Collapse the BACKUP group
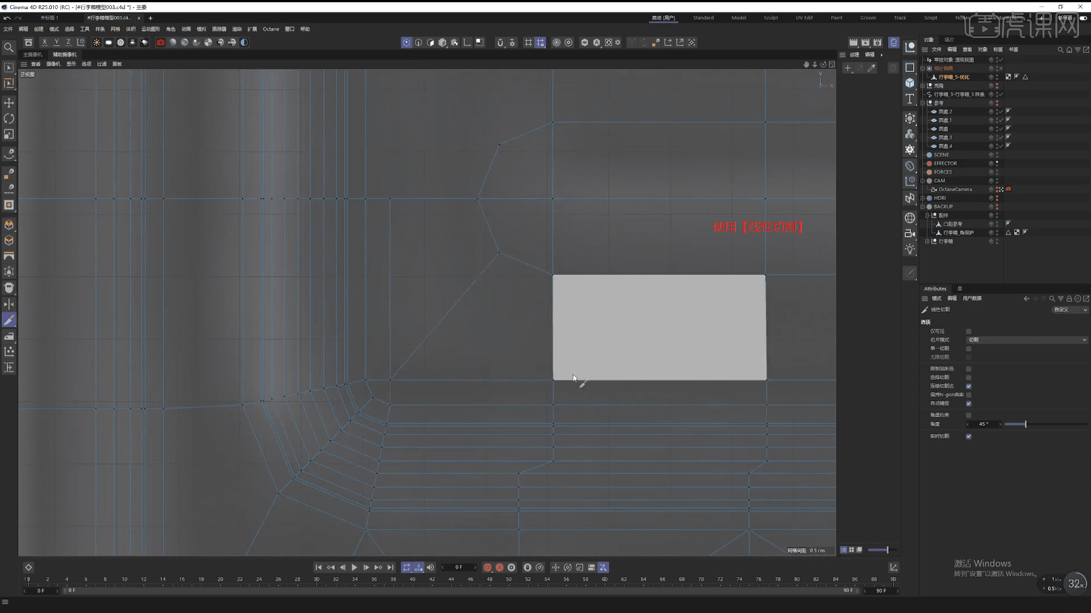Viewport: 1091px width, 613px height. [x=923, y=207]
